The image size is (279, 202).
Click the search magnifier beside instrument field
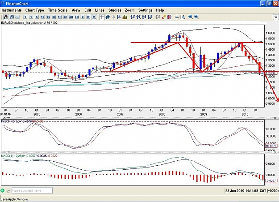[x=8, y=190]
